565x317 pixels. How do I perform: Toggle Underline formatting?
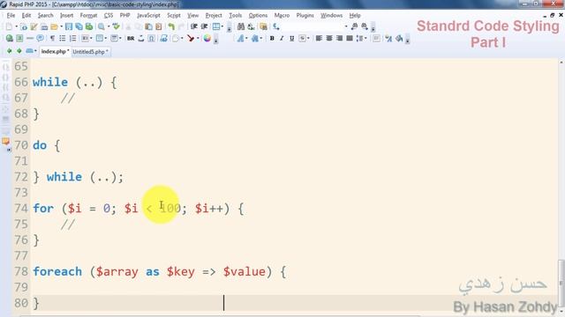[292, 38]
